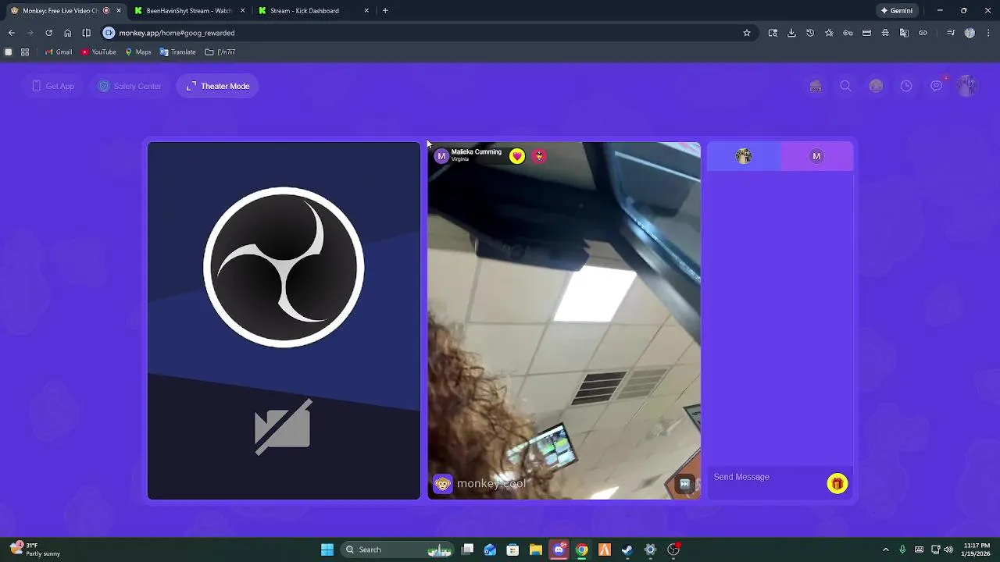Toggle Theater Mode

coord(218,86)
